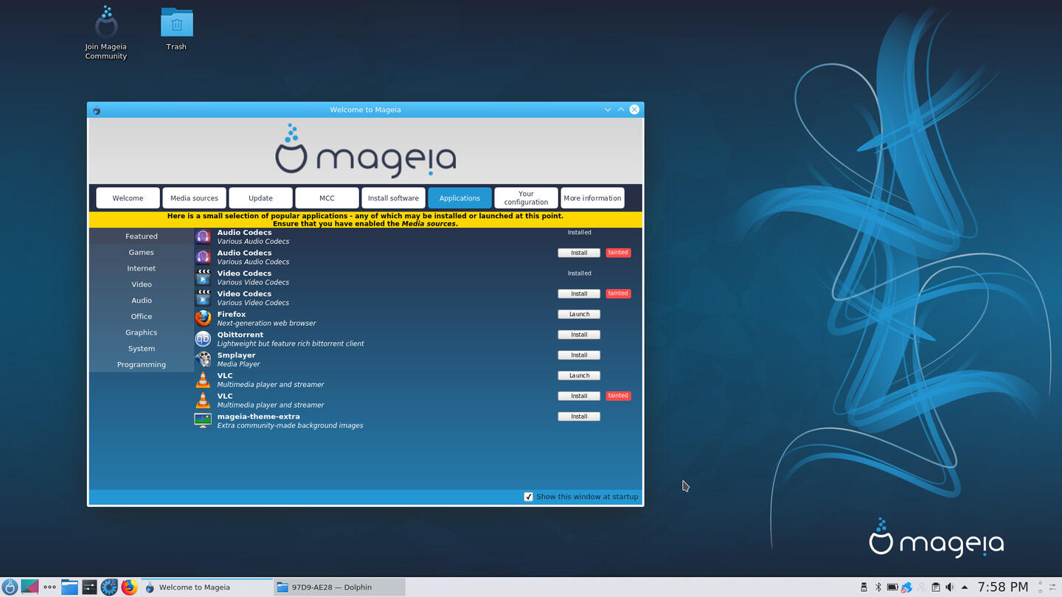The width and height of the screenshot is (1062, 597).
Task: Open the Mageia Control Center gear icon in taskbar
Action: (x=109, y=587)
